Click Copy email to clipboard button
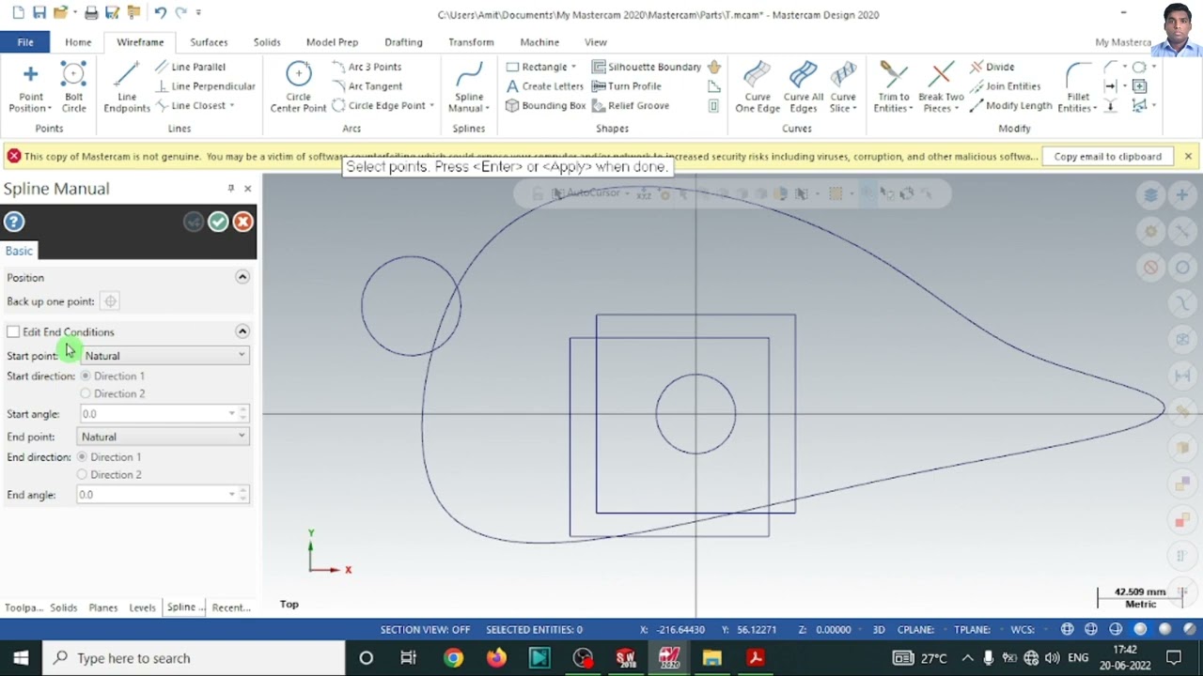1203x676 pixels. click(1107, 157)
